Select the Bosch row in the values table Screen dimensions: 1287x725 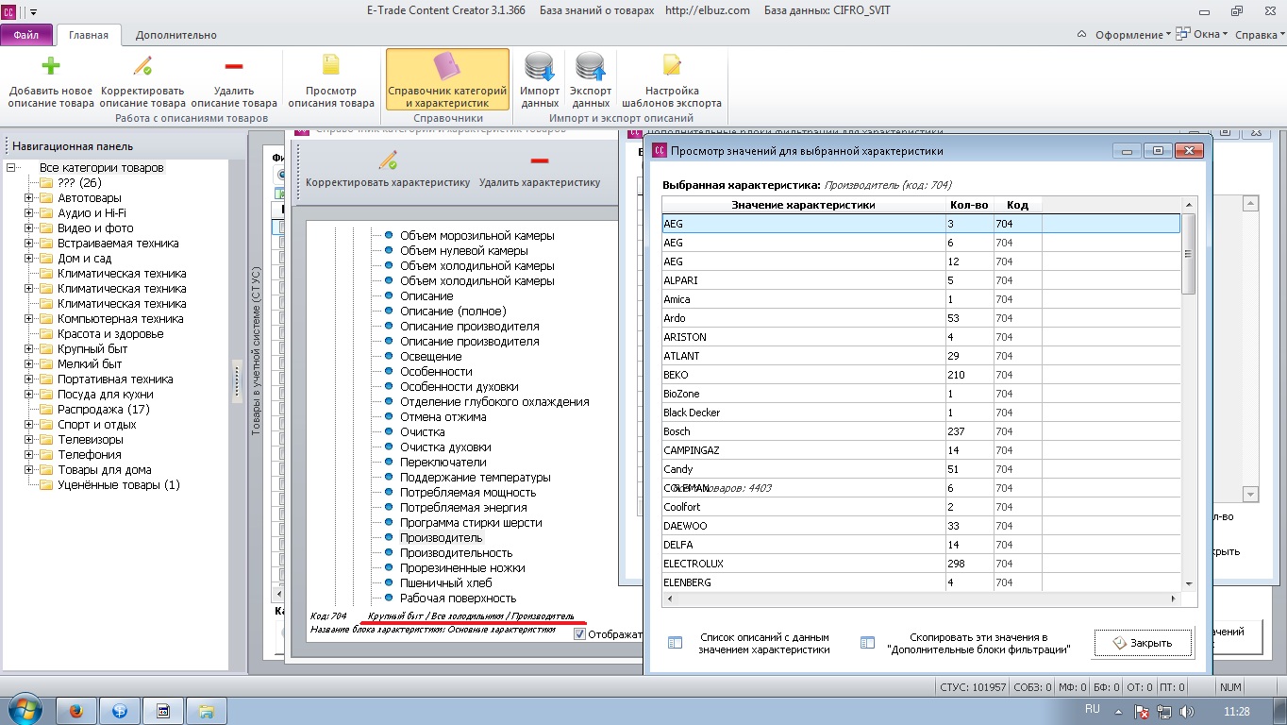point(921,431)
